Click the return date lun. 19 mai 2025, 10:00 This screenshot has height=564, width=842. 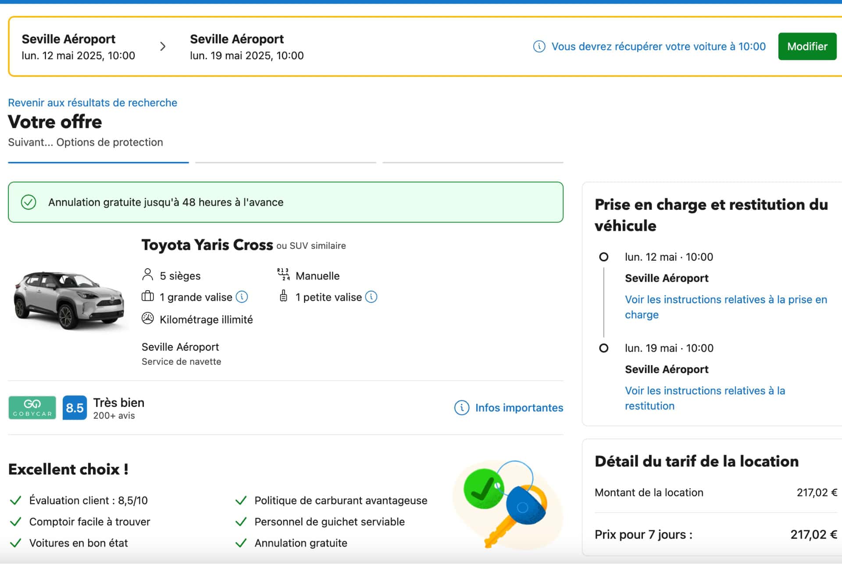click(247, 56)
